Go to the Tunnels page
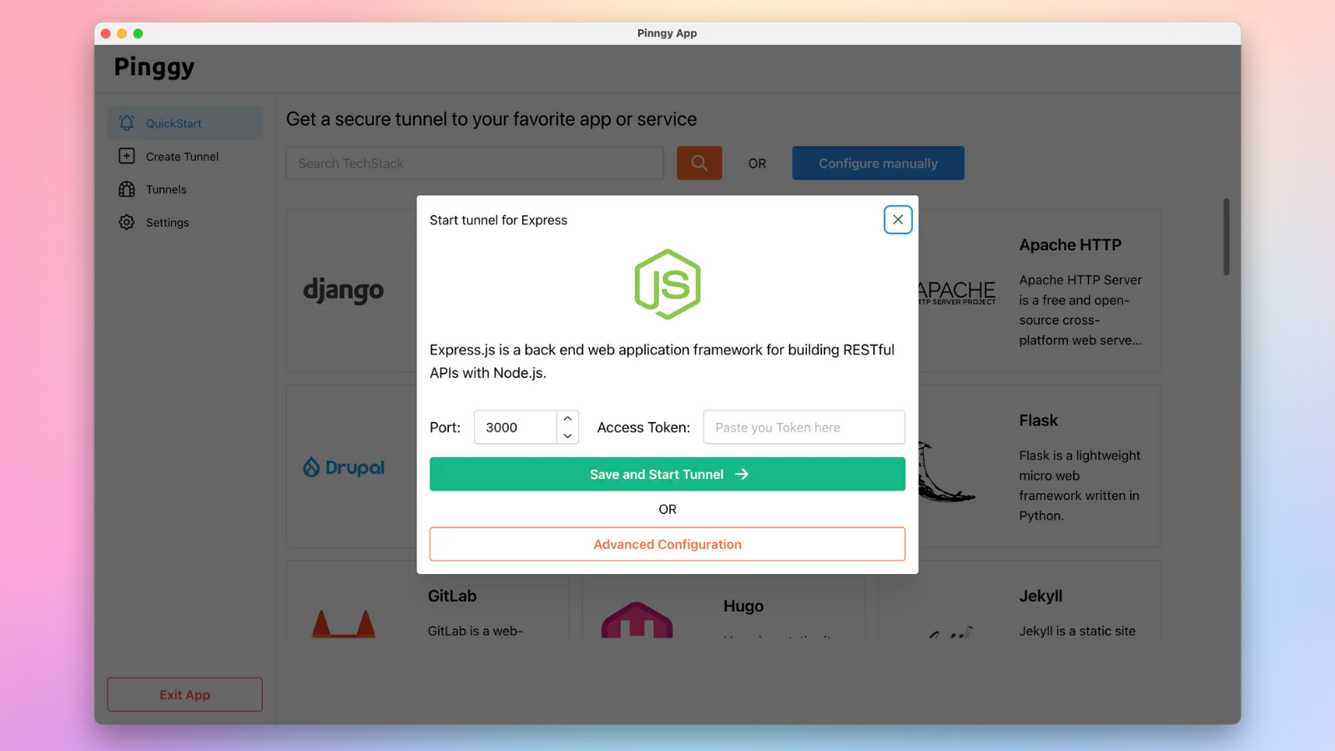This screenshot has height=751, width=1335. pyautogui.click(x=184, y=189)
